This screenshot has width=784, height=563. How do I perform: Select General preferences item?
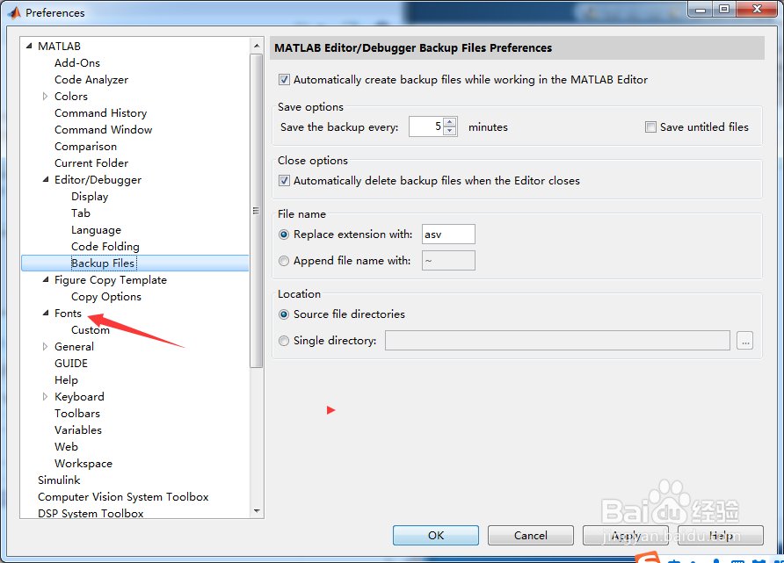pos(74,346)
